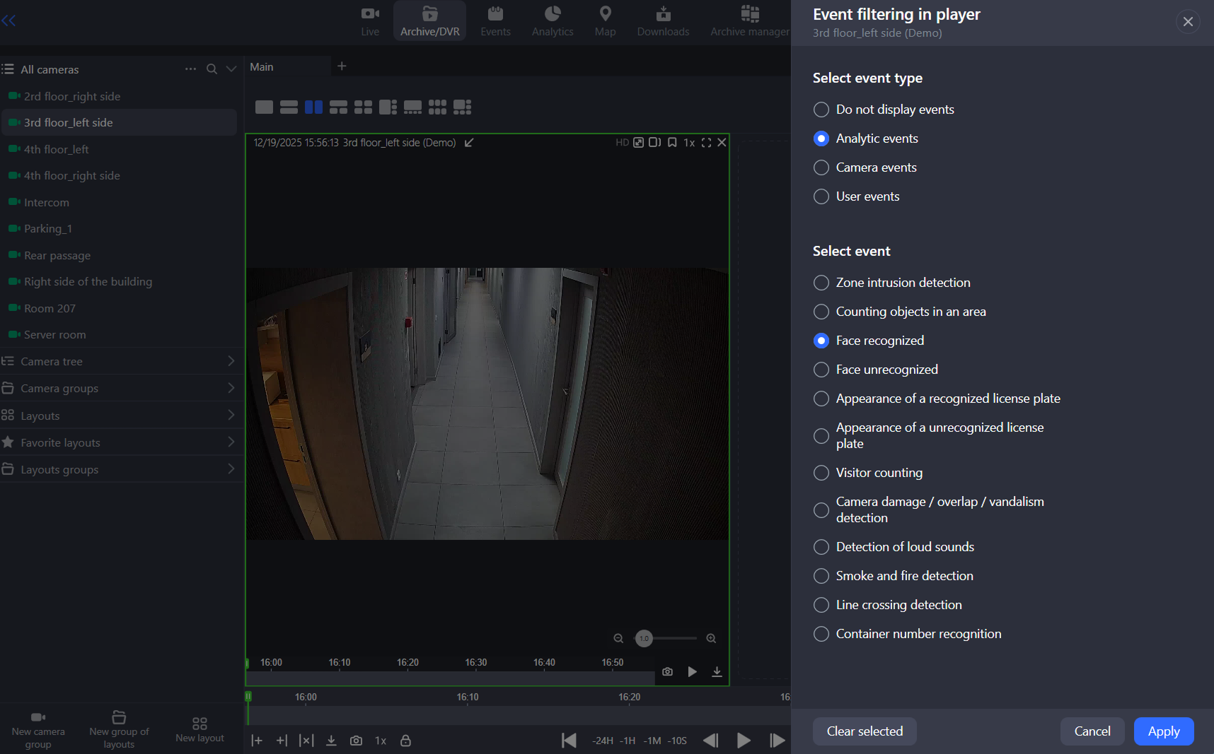The height and width of the screenshot is (754, 1214).
Task: Switch to the Live tab
Action: pos(370,21)
